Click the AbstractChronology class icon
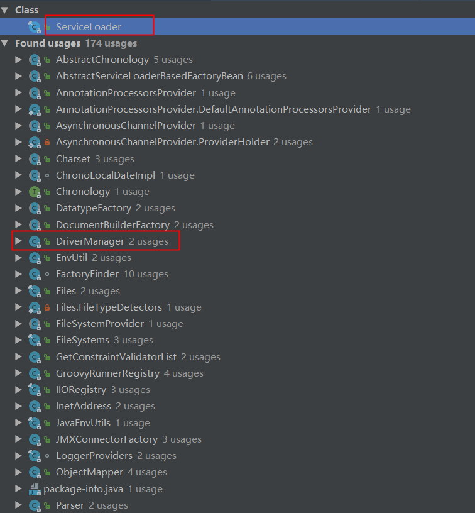This screenshot has height=513, width=475. 35,60
